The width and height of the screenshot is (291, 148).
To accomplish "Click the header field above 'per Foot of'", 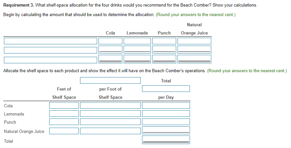I will pyautogui.click(x=111, y=80).
